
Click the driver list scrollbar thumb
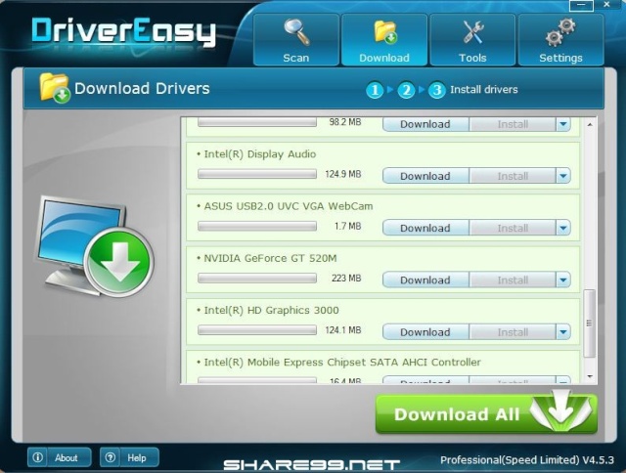tap(589, 323)
